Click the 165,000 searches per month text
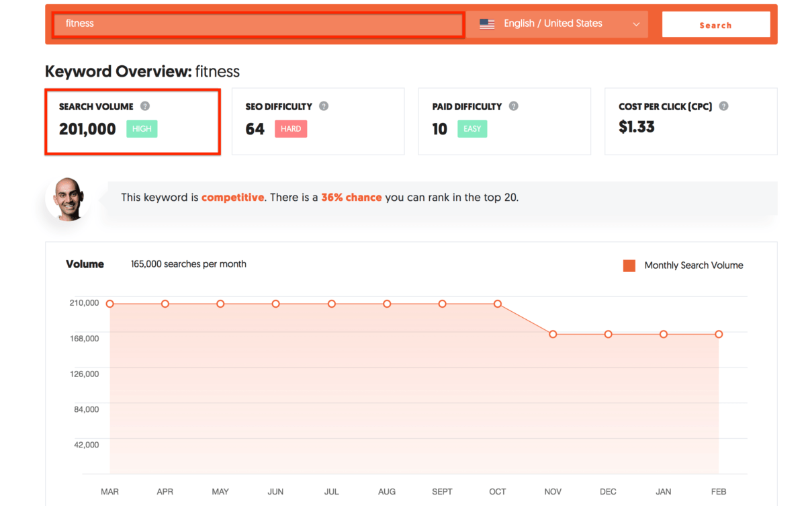This screenshot has height=506, width=806. click(189, 264)
